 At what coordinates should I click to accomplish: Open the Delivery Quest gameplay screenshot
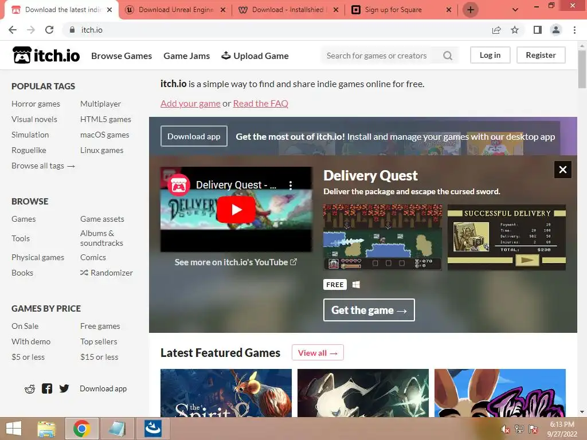pyautogui.click(x=382, y=237)
